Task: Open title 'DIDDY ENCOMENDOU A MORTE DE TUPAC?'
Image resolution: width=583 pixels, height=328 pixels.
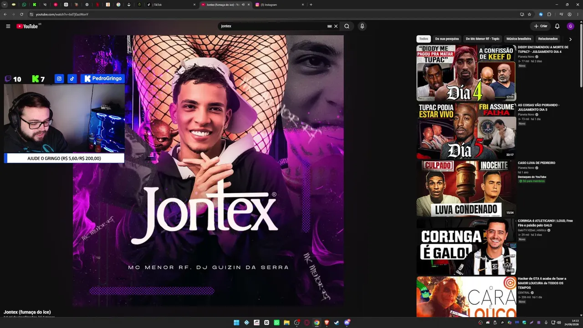Action: (x=543, y=49)
